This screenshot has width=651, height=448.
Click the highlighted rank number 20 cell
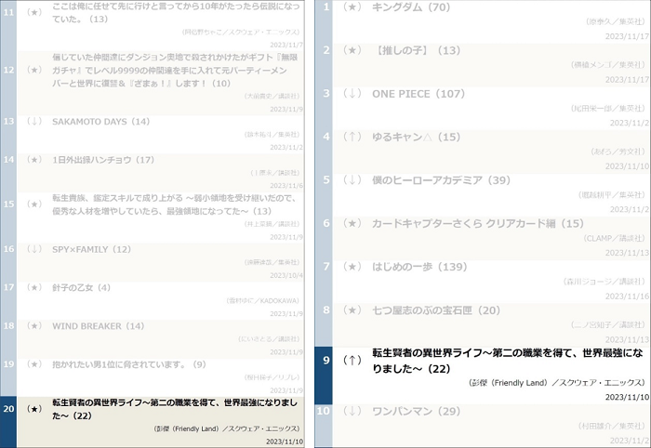coord(8,421)
